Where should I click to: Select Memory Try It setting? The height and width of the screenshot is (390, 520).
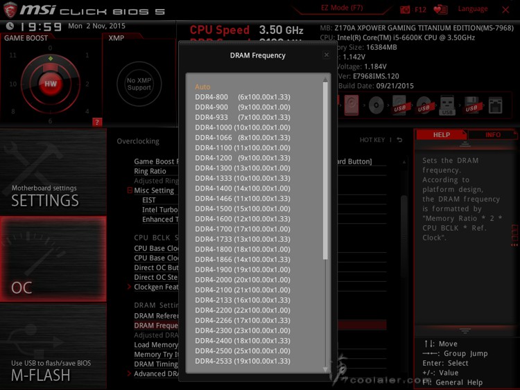point(156,354)
